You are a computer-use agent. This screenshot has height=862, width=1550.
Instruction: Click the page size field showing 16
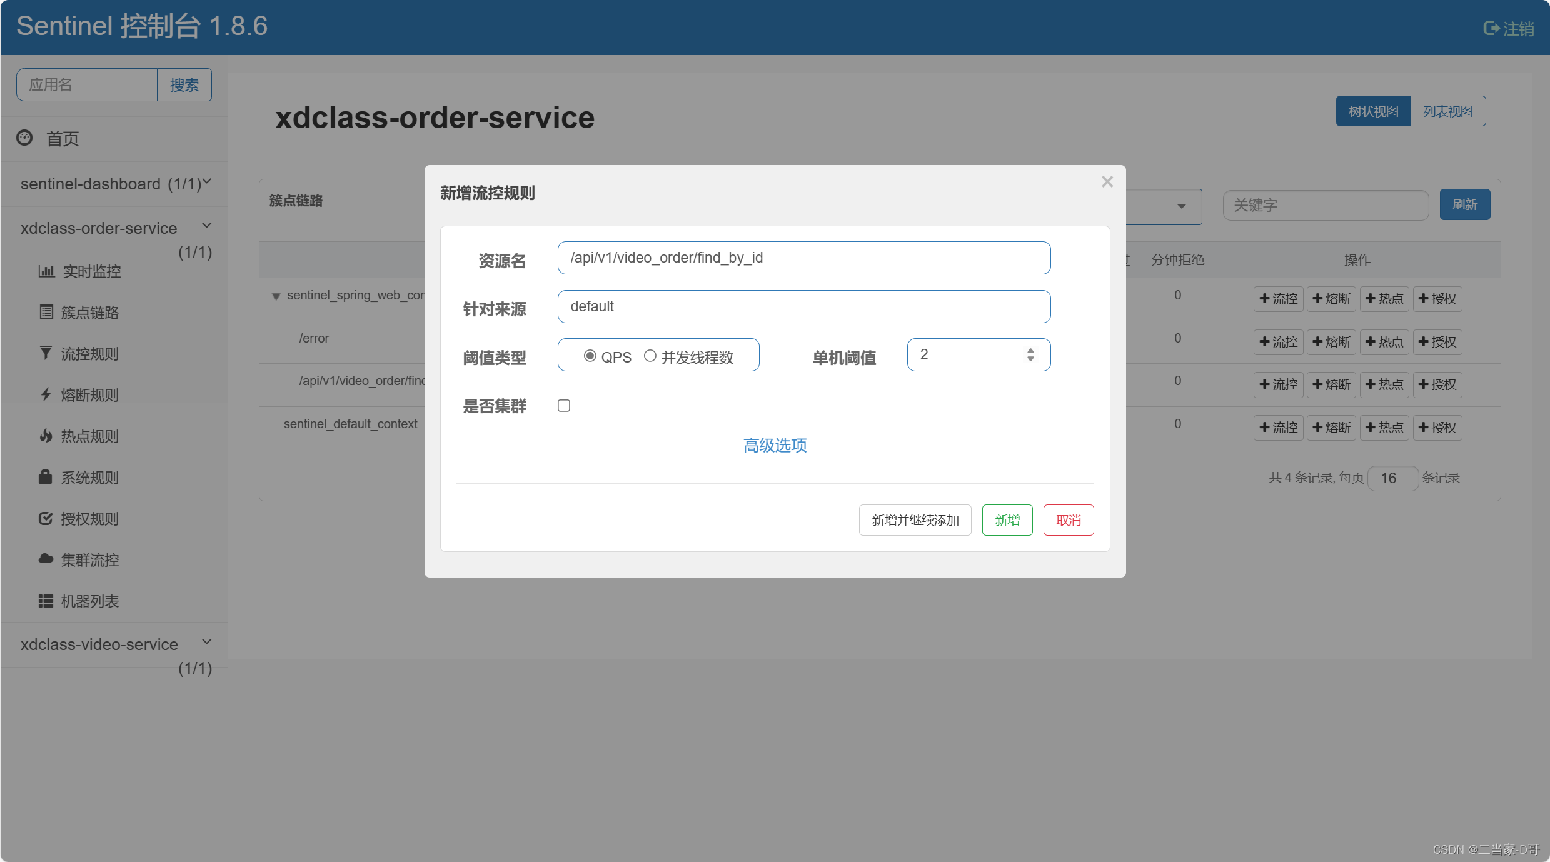point(1393,478)
